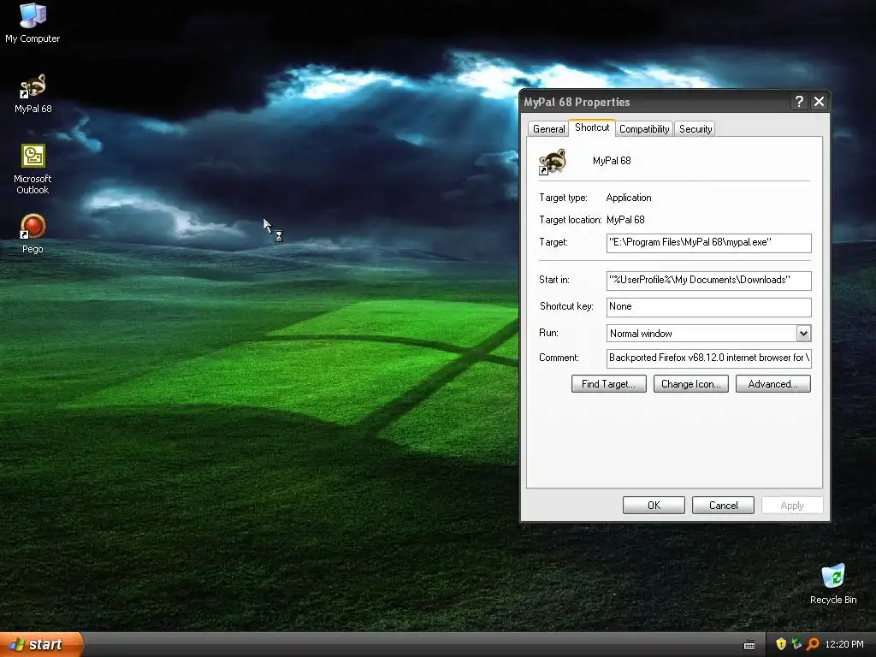Screen dimensions: 876x657
Task: Click the raccoon icon in Properties dialog
Action: point(553,162)
